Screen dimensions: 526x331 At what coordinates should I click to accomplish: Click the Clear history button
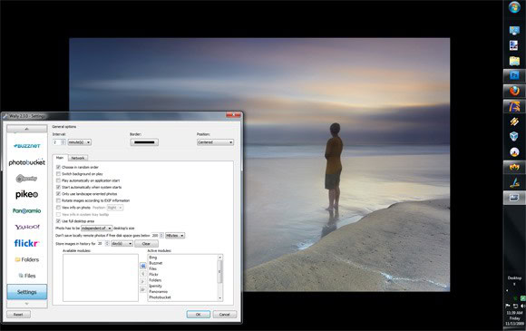146,244
